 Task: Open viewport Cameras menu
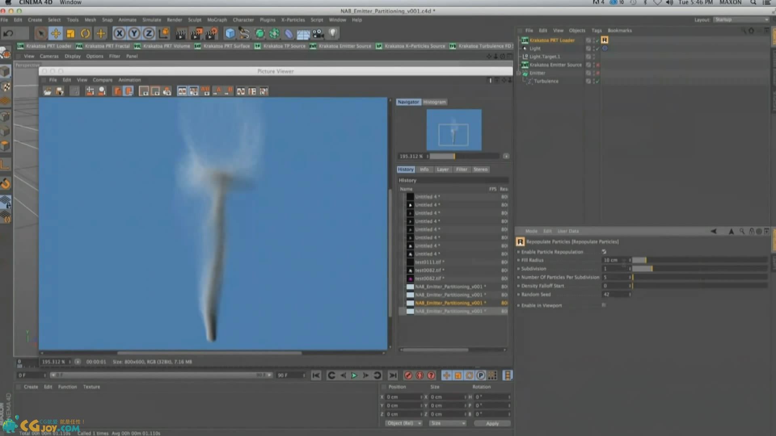pyautogui.click(x=49, y=56)
